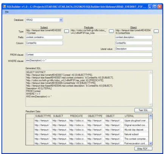Click the LITERAL column header
The width and height of the screenshot is (164, 154).
pos(136,116)
